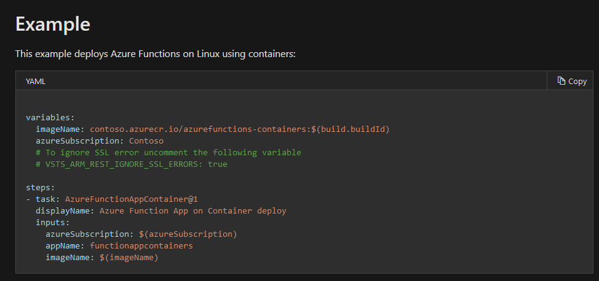Click the VSTS_ARM_REST_IGNORE_SSL_ERRORS comment line
Image resolution: width=599 pixels, height=281 pixels.
click(132, 164)
